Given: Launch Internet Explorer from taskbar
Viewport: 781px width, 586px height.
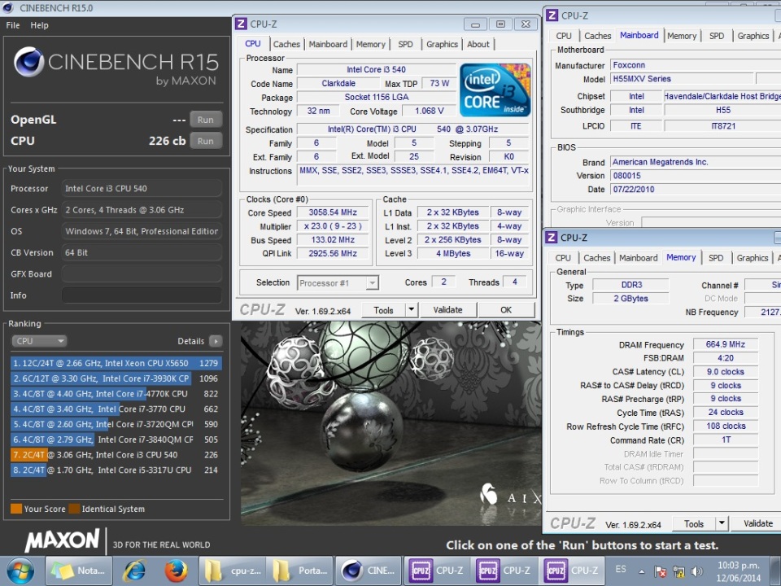Looking at the screenshot, I should (x=135, y=571).
